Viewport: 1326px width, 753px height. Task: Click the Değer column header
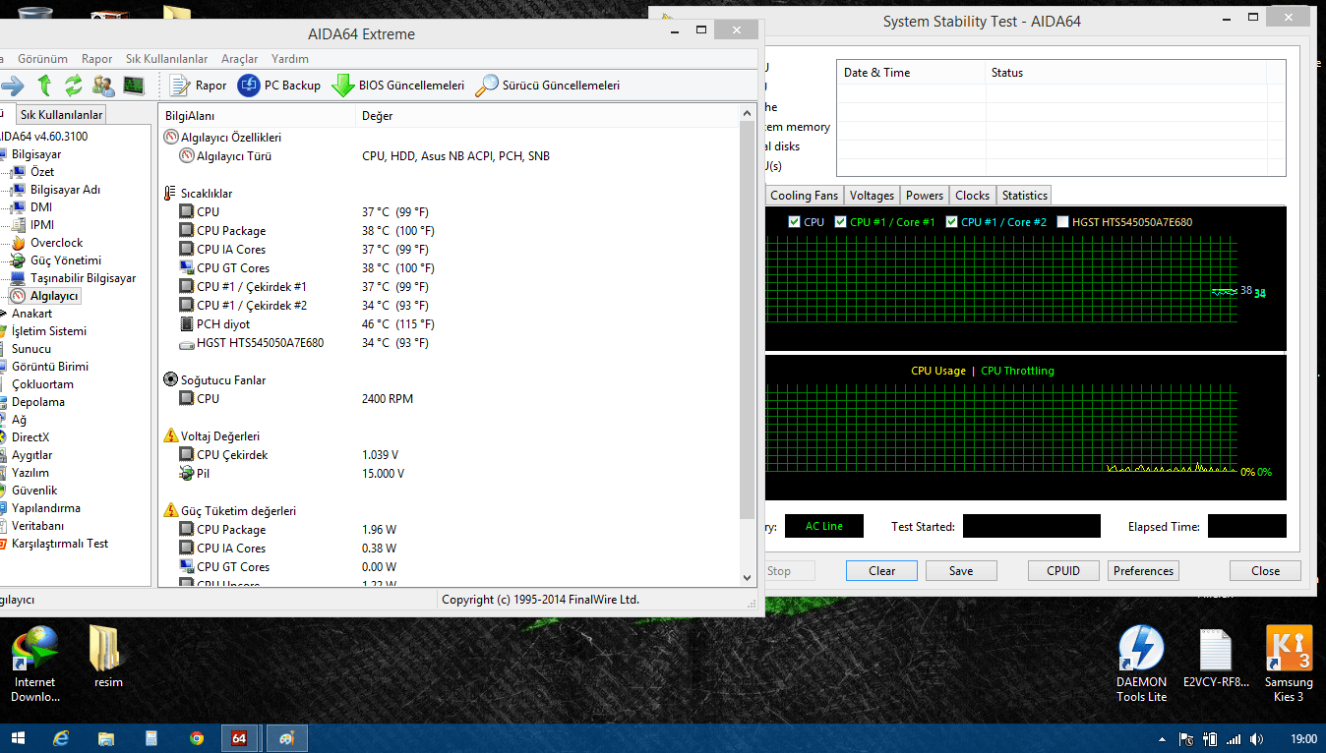(547, 115)
